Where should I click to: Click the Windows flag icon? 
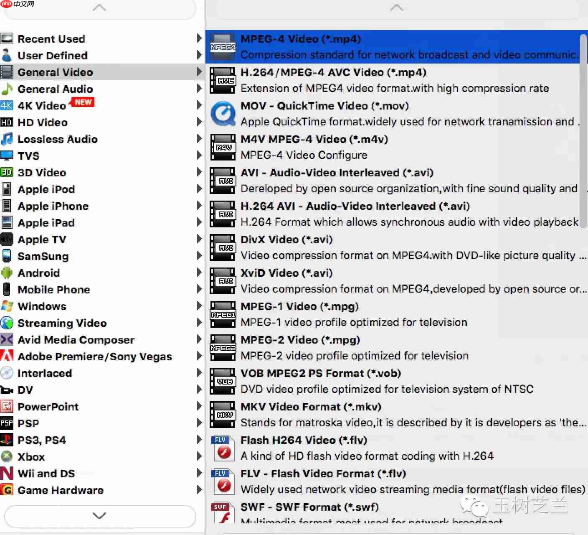pos(7,306)
